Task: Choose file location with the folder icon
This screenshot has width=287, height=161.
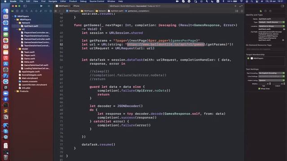Action: click(x=284, y=29)
